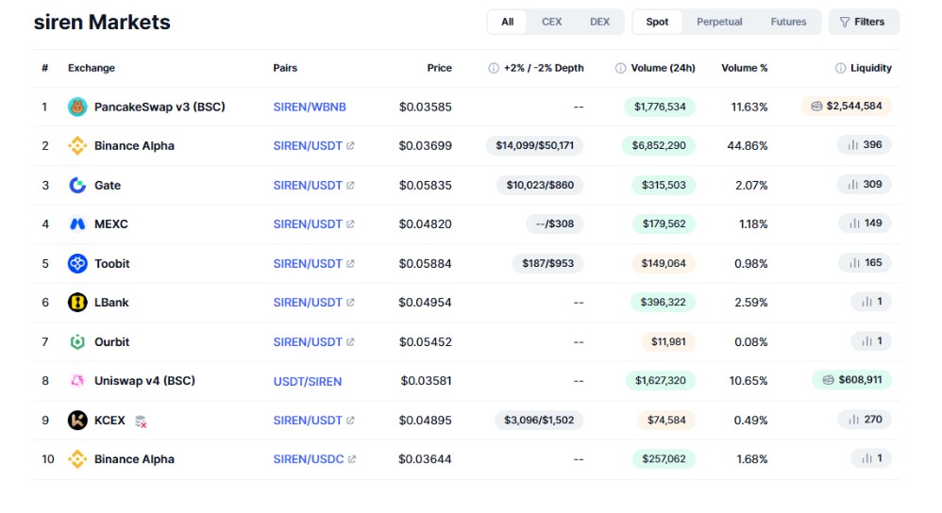This screenshot has height=513, width=942.
Task: Click the LBank exchange logo
Action: click(77, 303)
